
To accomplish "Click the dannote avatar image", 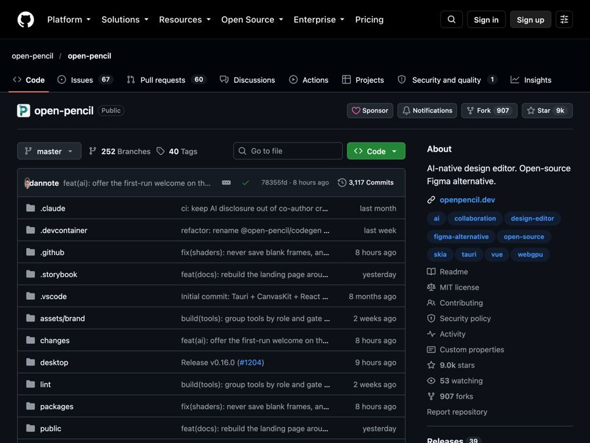I will (x=27, y=183).
